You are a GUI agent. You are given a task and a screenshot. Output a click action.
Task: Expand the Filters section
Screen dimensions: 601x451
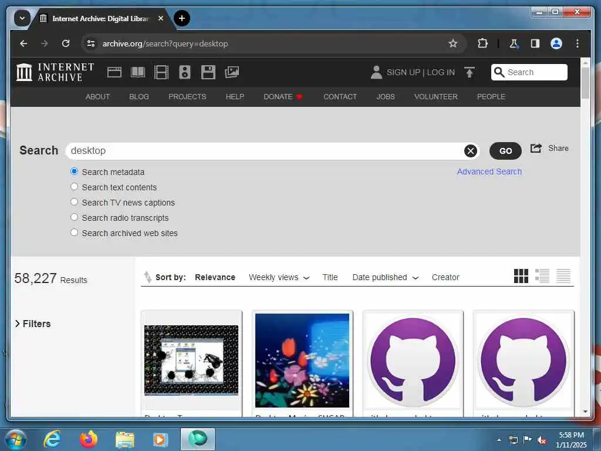[33, 324]
